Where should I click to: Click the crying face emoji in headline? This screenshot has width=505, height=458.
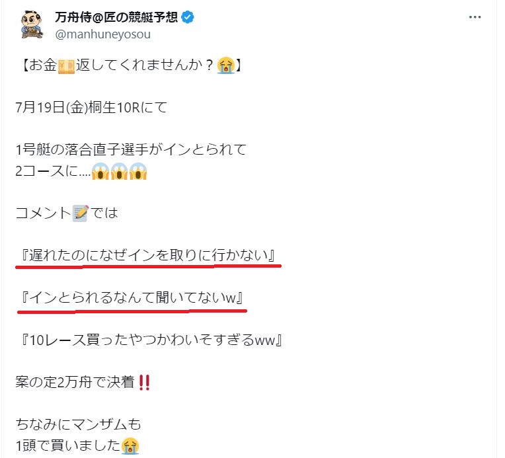pyautogui.click(x=226, y=65)
